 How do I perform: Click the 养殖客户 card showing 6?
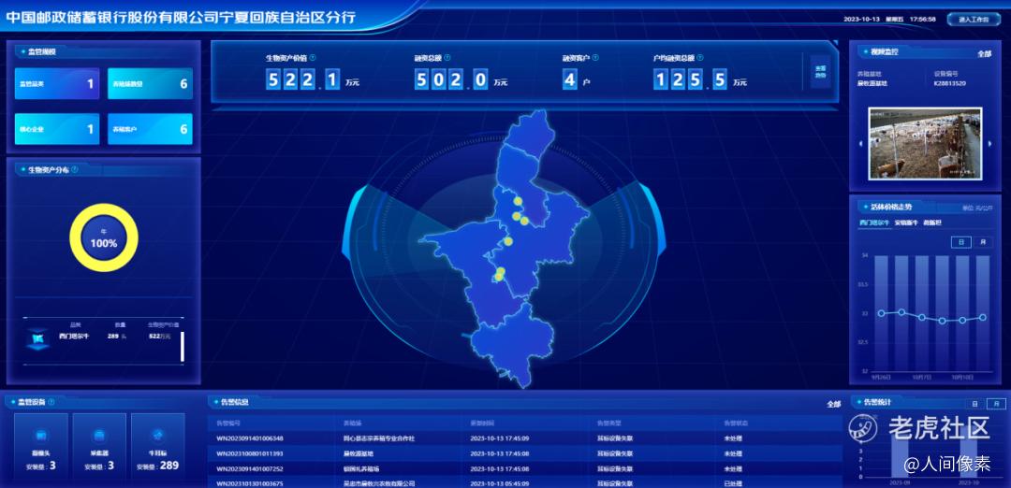click(150, 129)
